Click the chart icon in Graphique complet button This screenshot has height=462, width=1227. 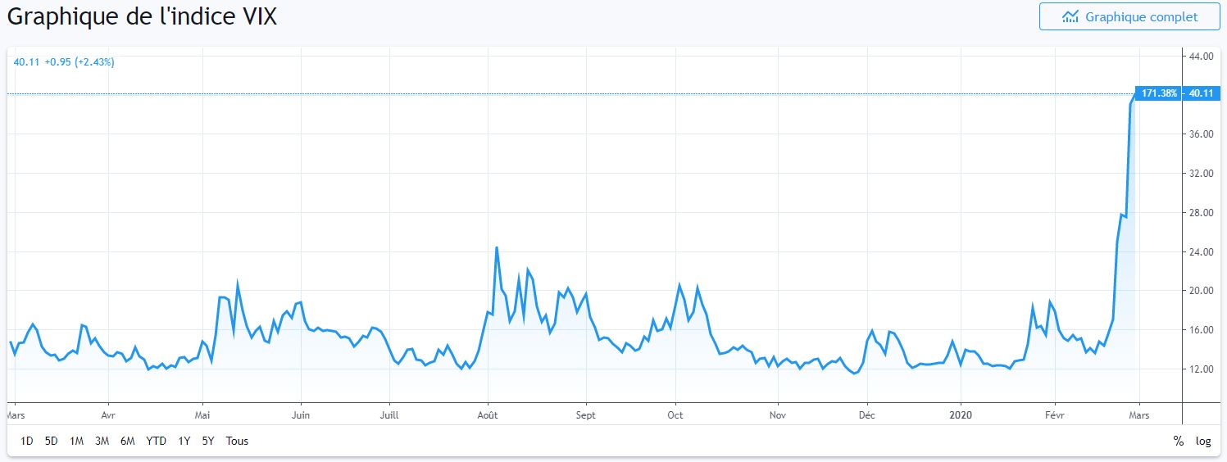click(x=1070, y=16)
